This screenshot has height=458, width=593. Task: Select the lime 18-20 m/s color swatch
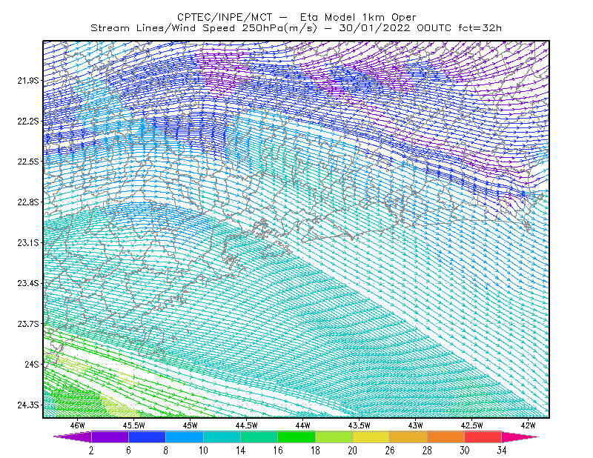[x=334, y=437]
